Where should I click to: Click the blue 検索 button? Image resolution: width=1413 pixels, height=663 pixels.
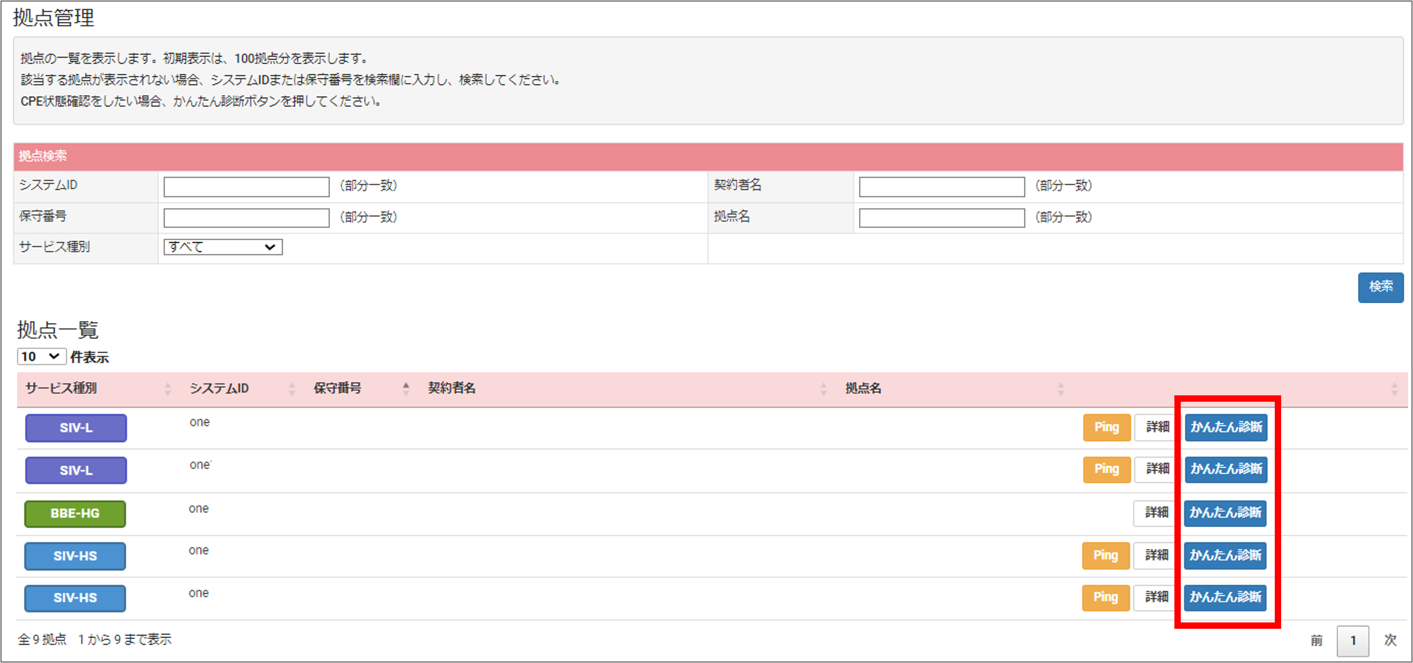[1380, 287]
